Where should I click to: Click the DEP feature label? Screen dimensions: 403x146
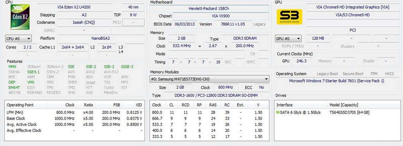pos(12,82)
